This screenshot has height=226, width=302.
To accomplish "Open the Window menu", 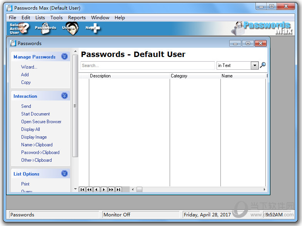I will [100, 18].
